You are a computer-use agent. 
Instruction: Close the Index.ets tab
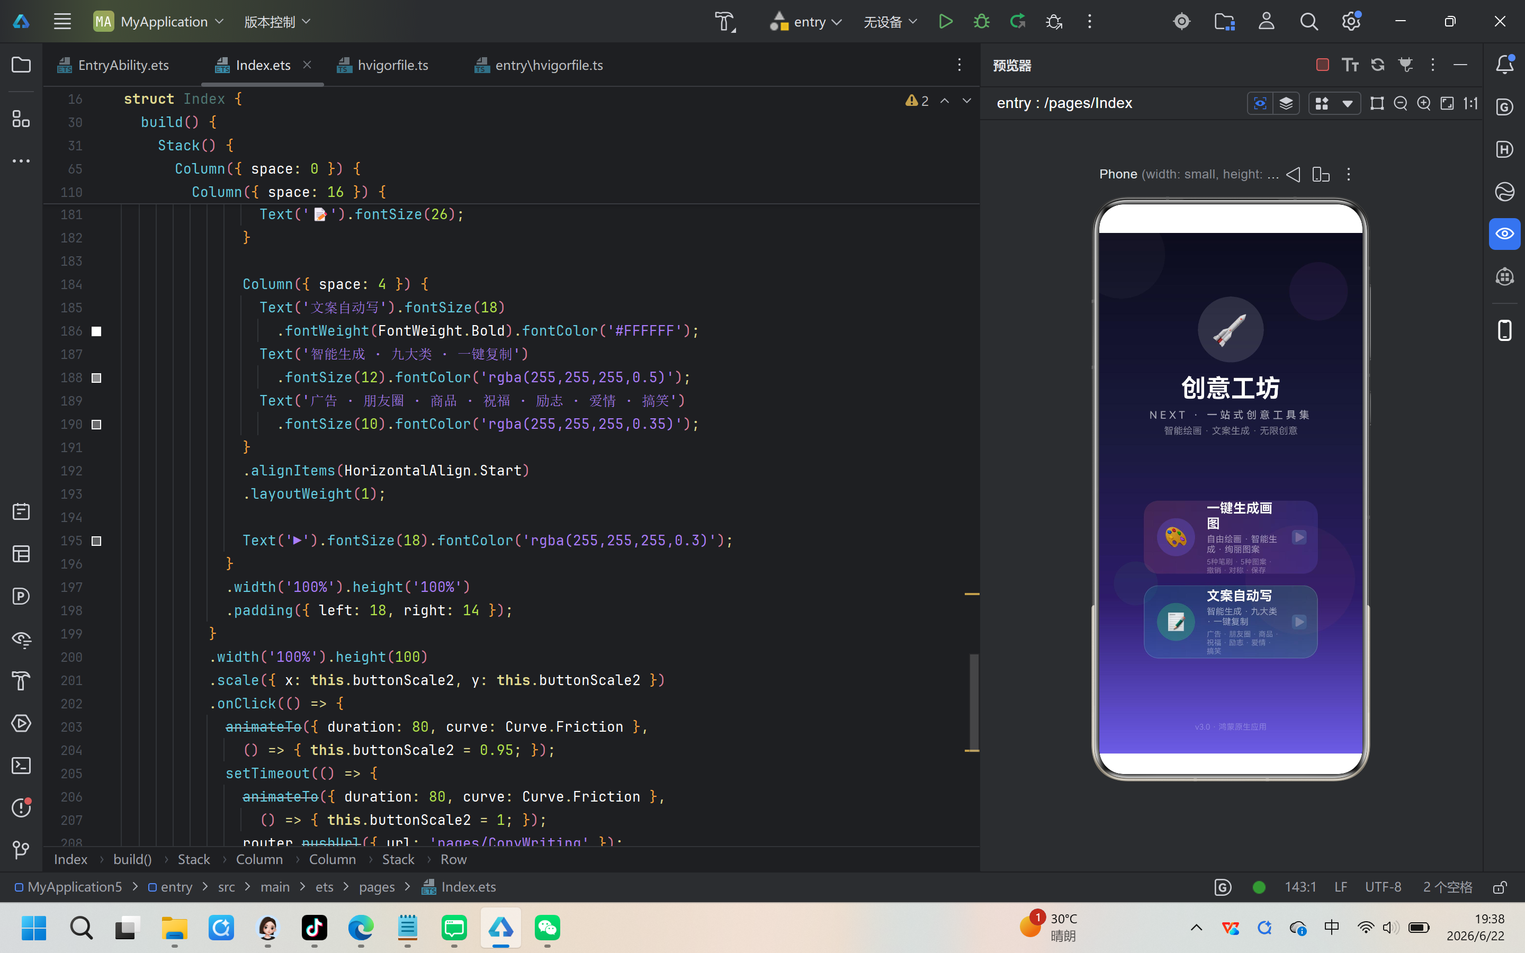(x=307, y=64)
